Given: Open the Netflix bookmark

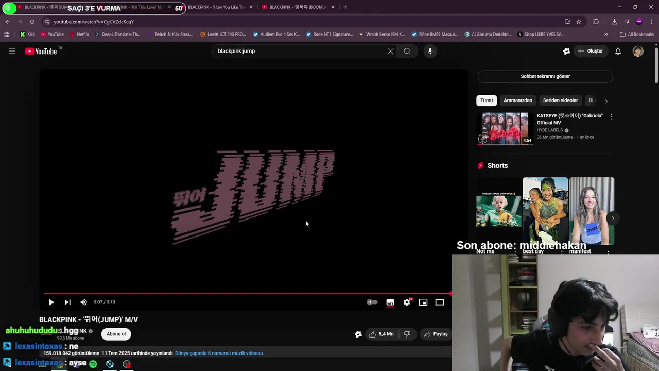Looking at the screenshot, I should [79, 35].
